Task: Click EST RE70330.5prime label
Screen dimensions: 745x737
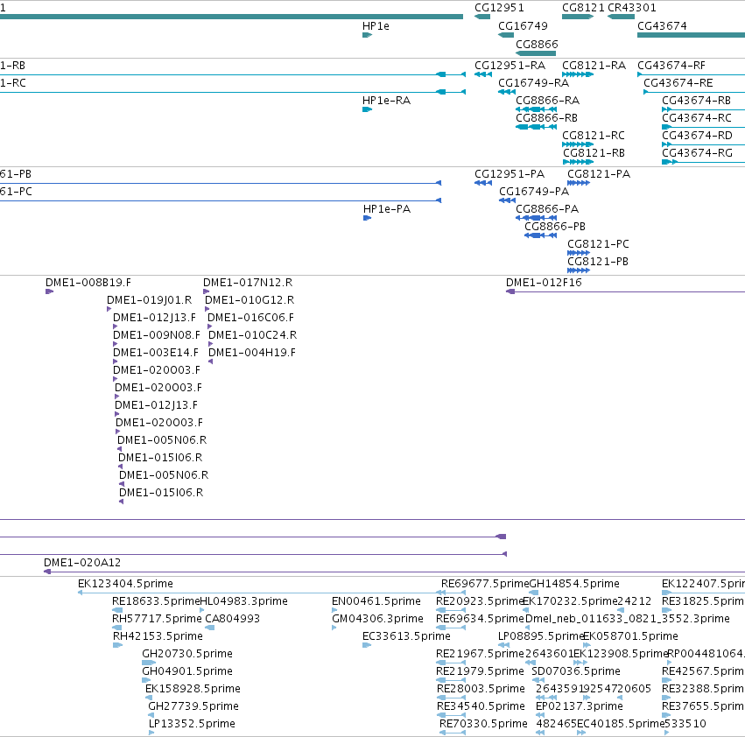Action: pos(483,724)
